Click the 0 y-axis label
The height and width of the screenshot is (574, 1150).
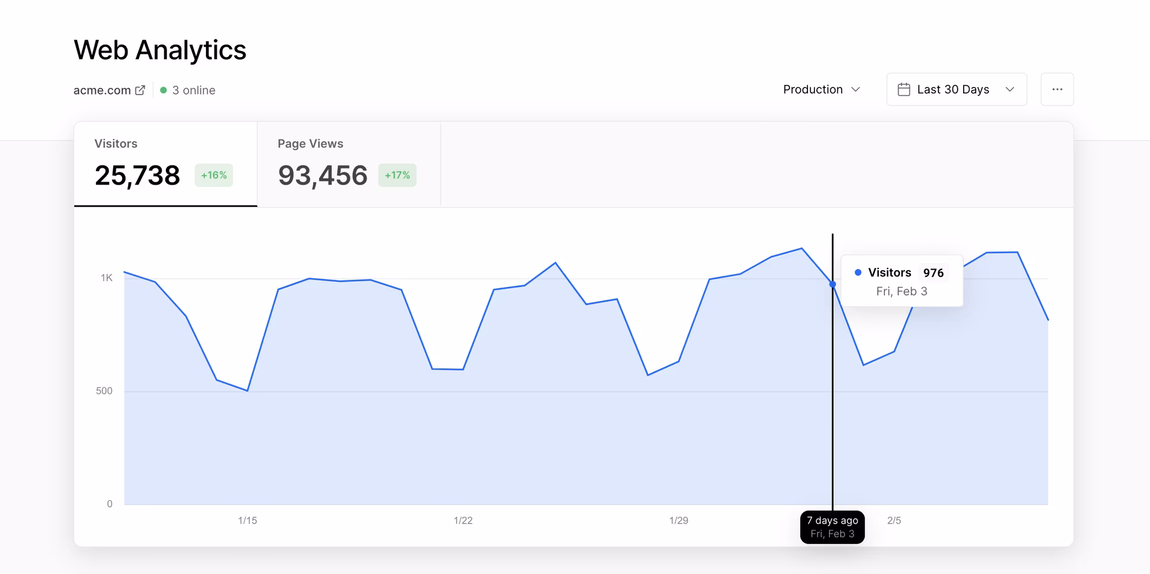tap(110, 504)
